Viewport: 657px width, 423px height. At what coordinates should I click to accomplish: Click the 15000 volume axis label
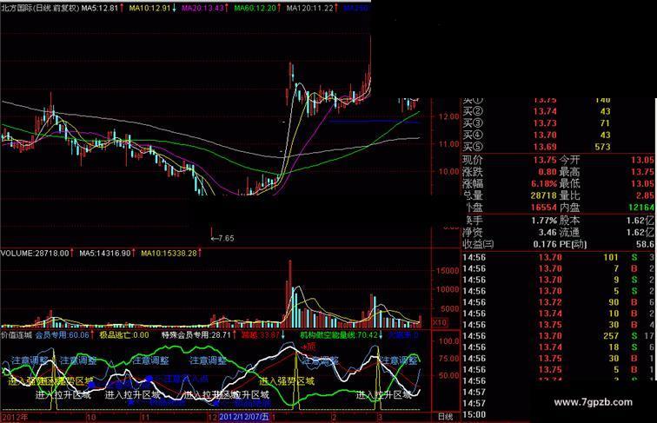pos(448,271)
